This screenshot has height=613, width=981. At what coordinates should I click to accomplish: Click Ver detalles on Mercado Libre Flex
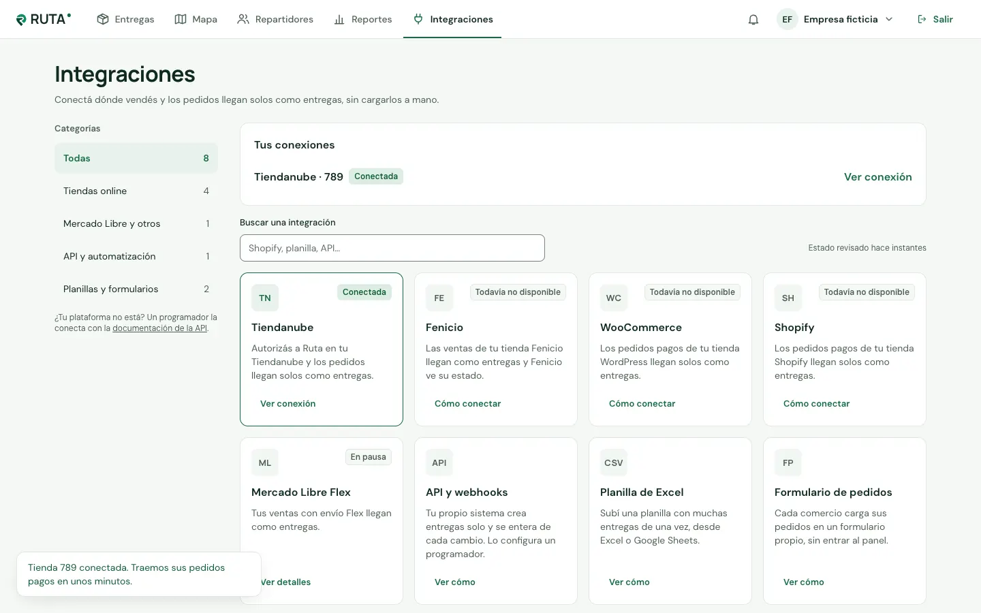click(x=285, y=582)
